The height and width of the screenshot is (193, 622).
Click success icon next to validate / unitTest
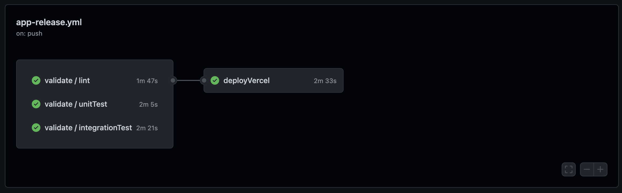(36, 104)
